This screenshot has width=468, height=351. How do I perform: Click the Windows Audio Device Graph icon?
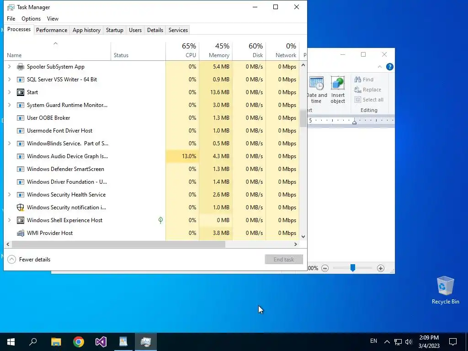(20, 156)
